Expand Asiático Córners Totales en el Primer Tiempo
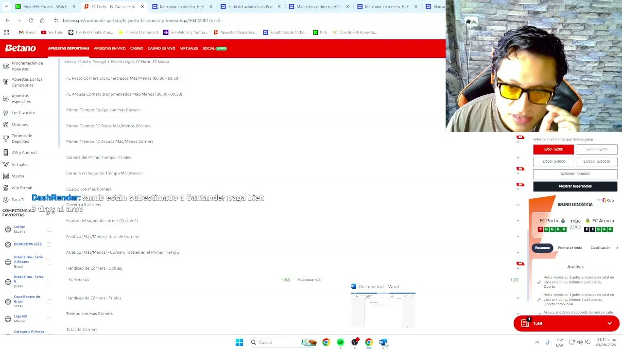The width and height of the screenshot is (622, 350). (x=518, y=252)
